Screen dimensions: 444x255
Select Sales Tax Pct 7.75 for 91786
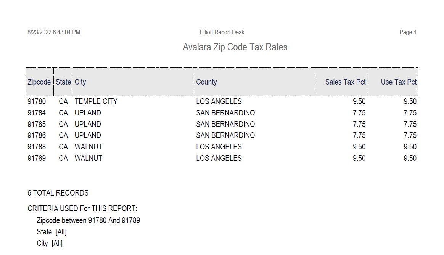pyautogui.click(x=359, y=136)
